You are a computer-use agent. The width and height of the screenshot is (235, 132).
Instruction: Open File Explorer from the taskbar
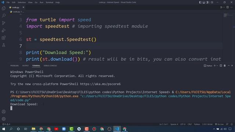pos(33,129)
